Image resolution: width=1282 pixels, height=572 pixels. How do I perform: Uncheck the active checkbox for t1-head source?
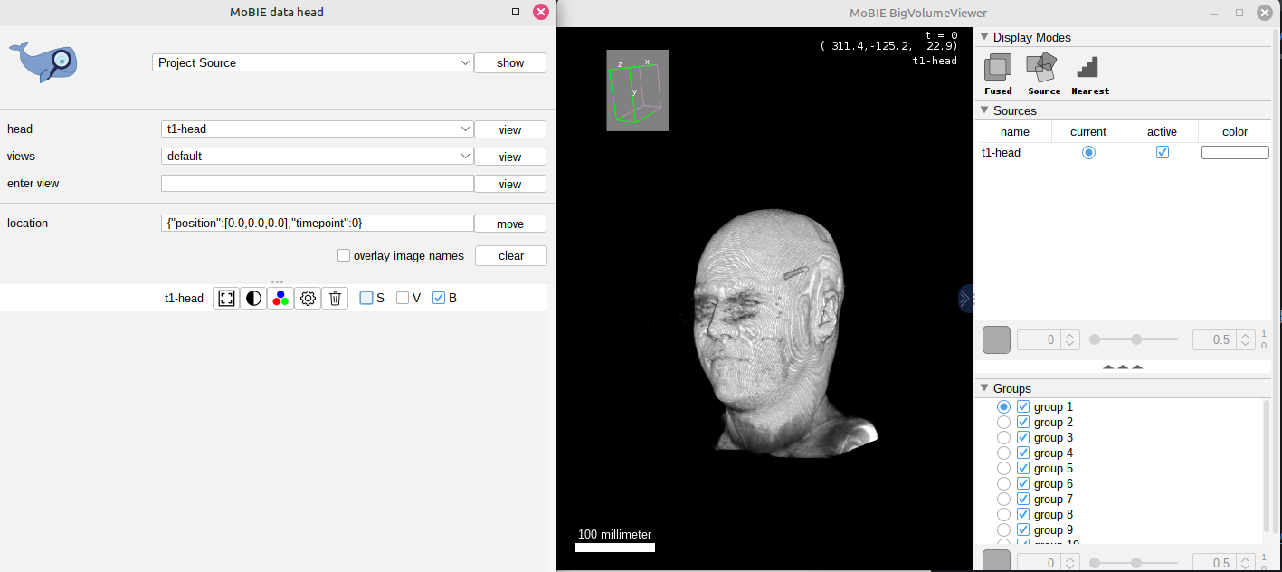(x=1163, y=153)
